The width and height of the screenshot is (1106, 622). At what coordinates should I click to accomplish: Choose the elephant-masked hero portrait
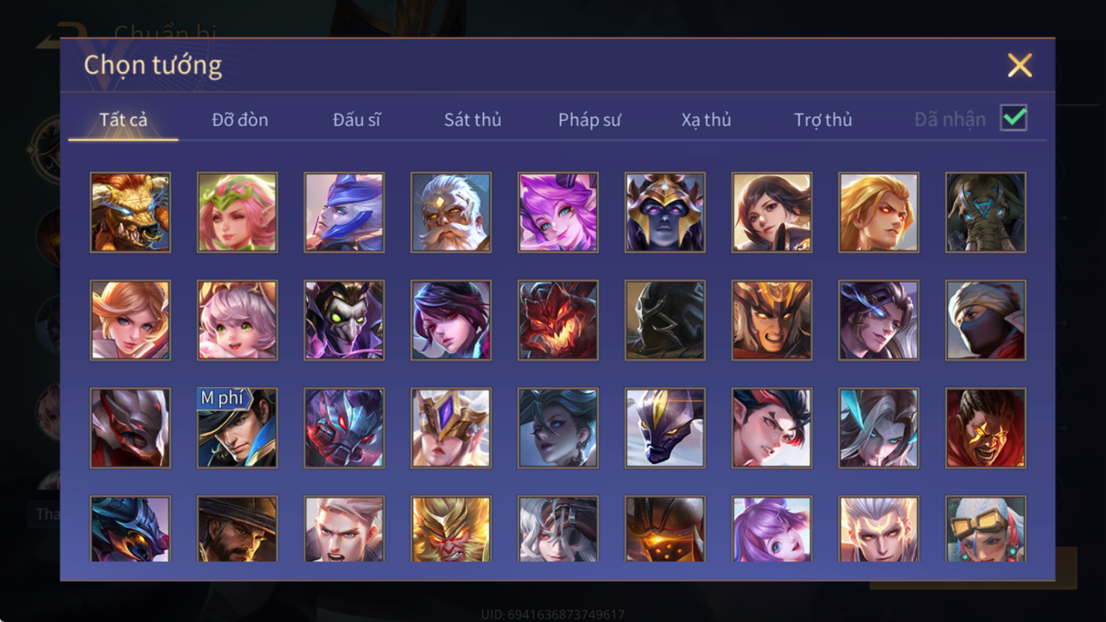click(x=986, y=212)
